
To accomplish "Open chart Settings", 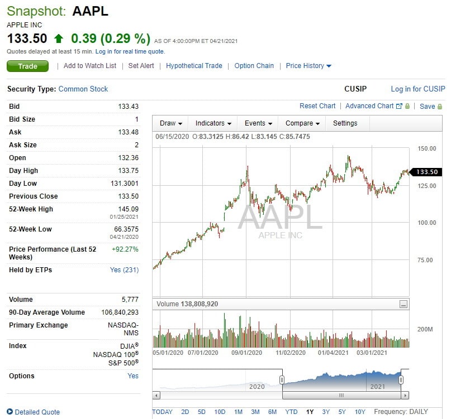I will [x=345, y=123].
